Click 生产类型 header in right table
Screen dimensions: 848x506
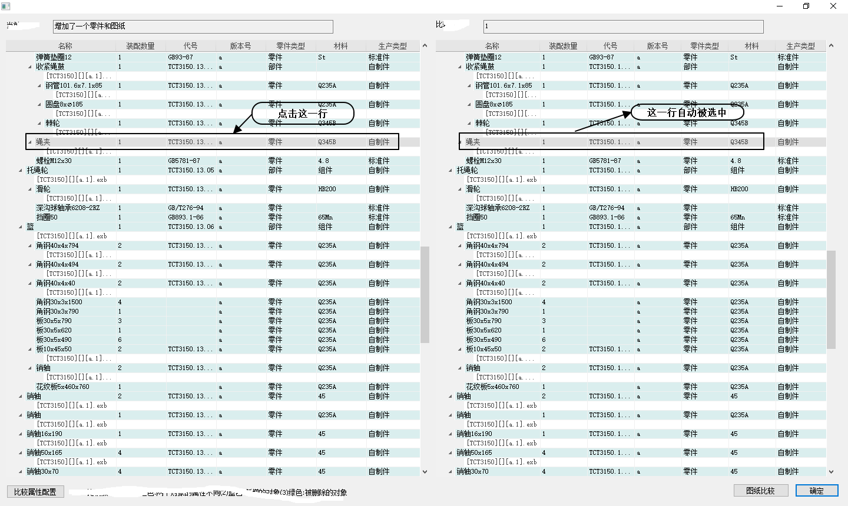click(x=801, y=45)
